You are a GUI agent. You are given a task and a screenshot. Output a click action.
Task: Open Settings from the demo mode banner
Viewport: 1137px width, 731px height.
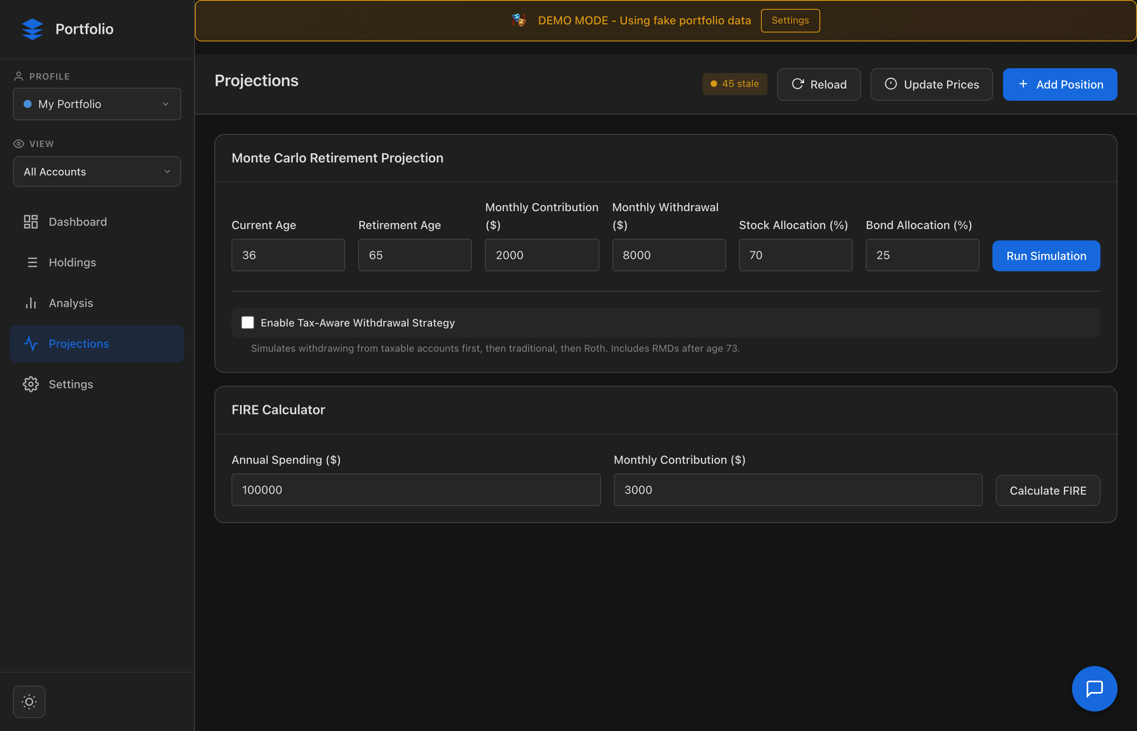coord(790,20)
